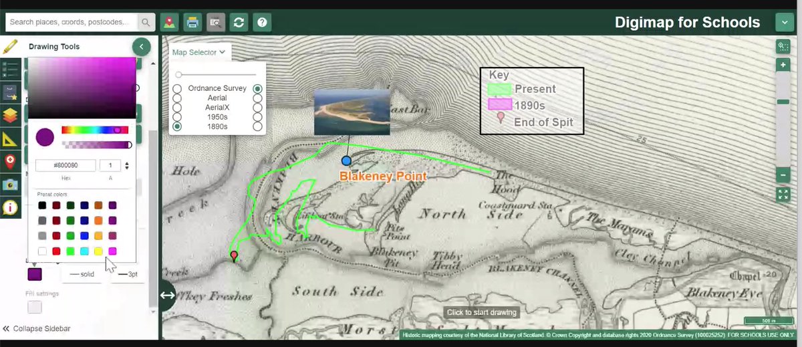
Task: Click the alpha value stepper arrows
Action: pyautogui.click(x=127, y=165)
